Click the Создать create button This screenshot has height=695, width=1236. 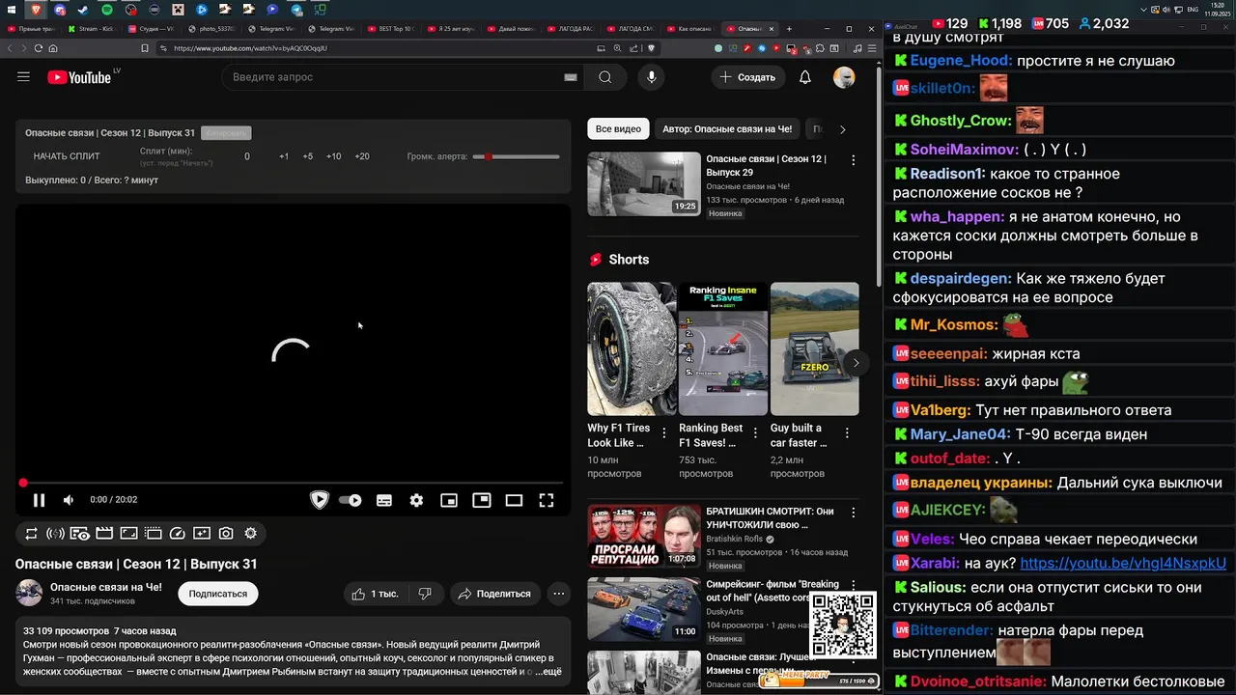pos(747,77)
